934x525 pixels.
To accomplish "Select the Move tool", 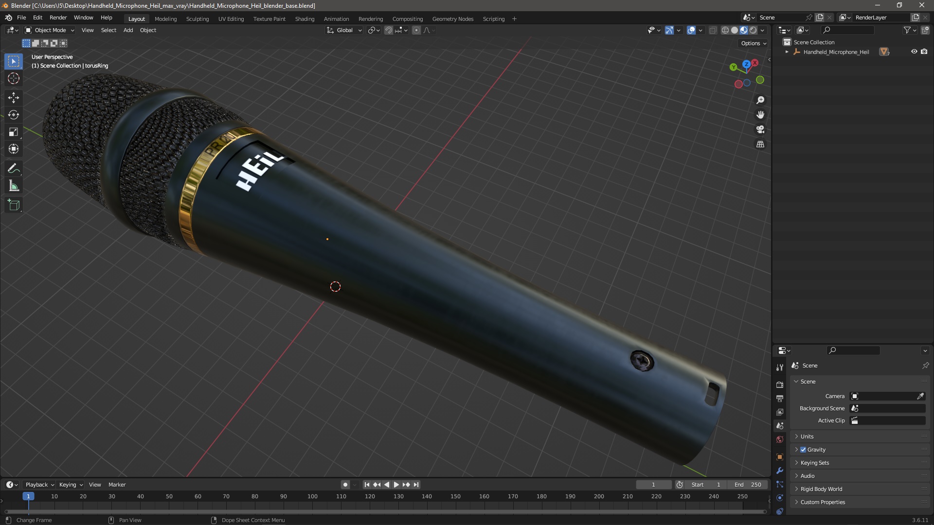I will pos(14,98).
